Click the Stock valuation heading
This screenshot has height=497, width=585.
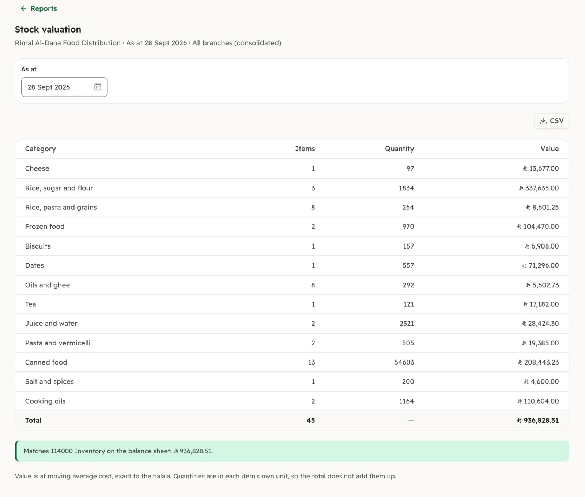click(x=48, y=29)
